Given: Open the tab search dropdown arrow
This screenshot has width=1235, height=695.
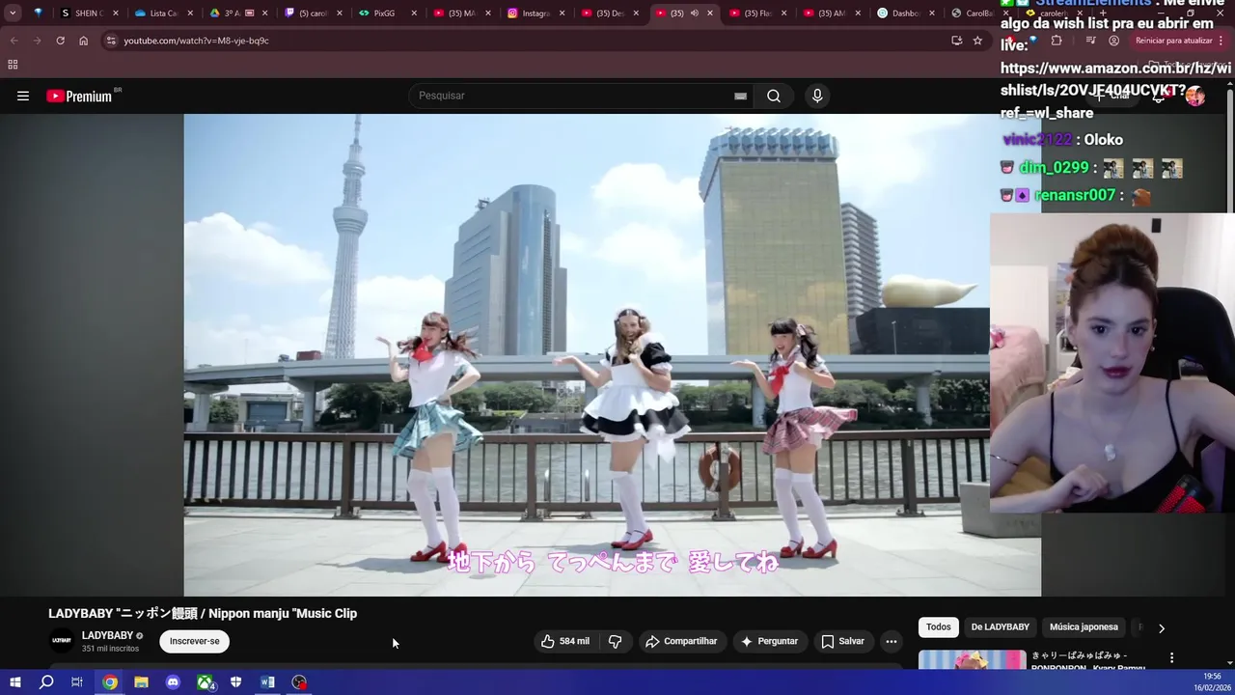Looking at the screenshot, I should click(x=13, y=13).
